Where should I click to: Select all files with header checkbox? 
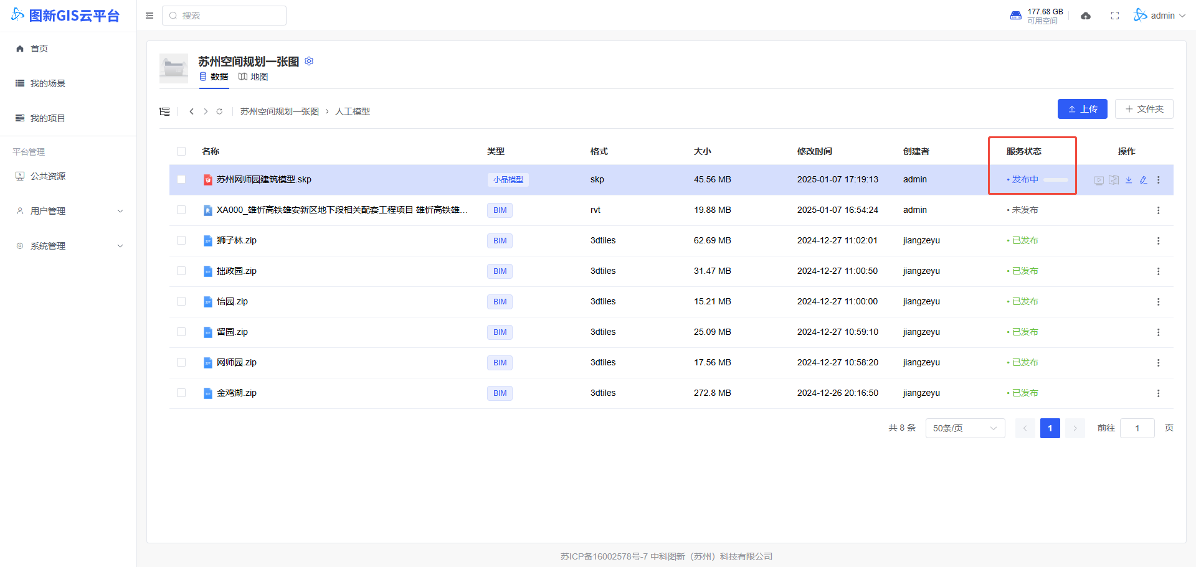[181, 151]
